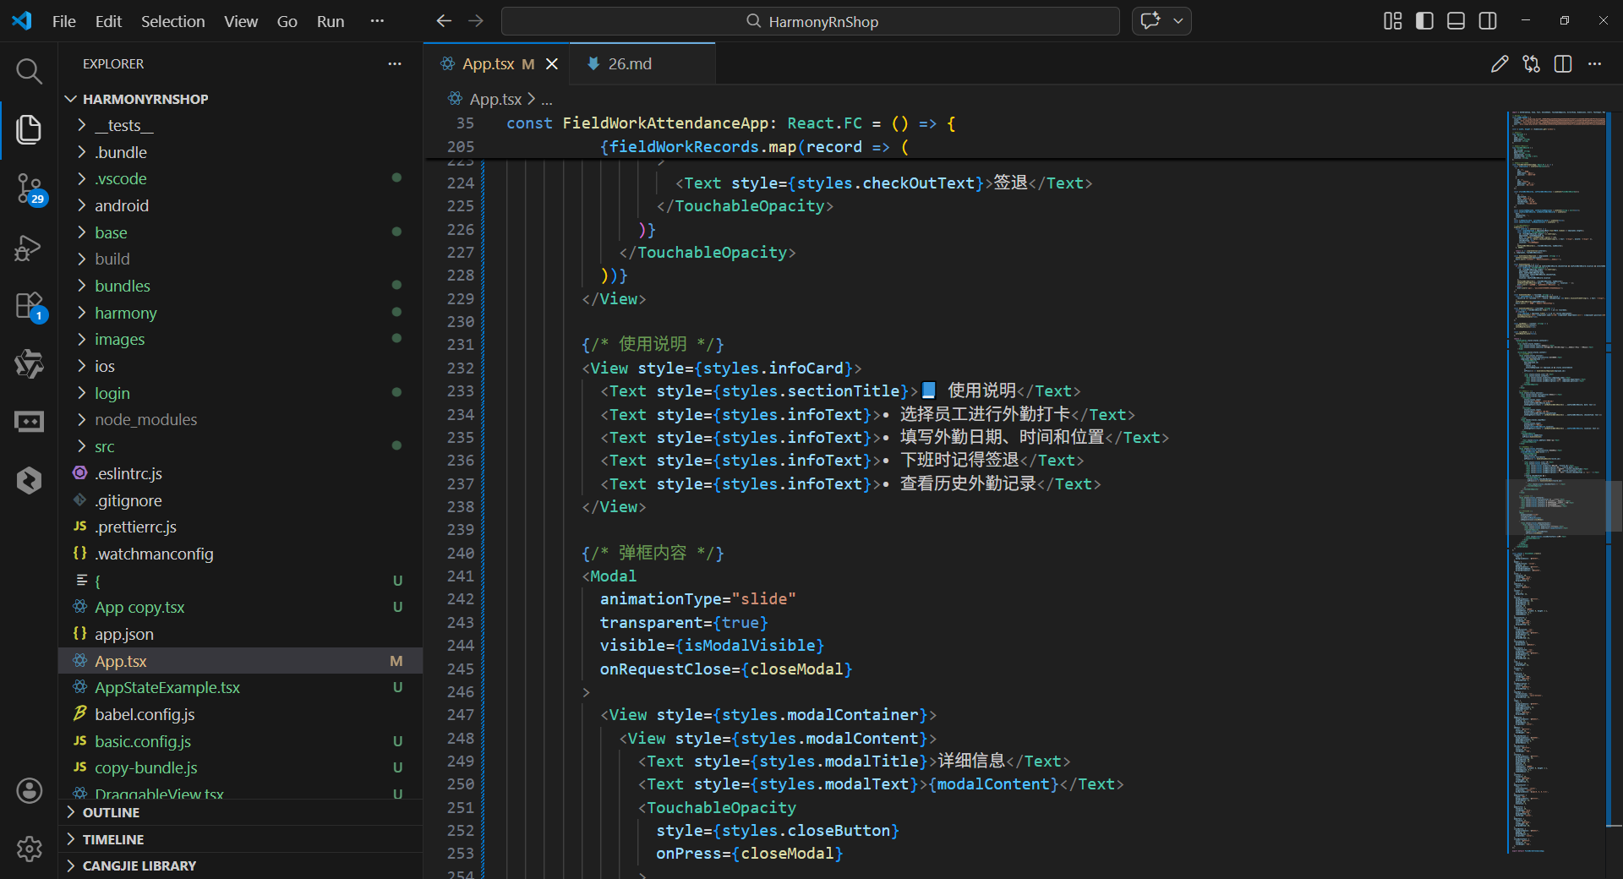
Task: Click Customize Layout icon
Action: click(1393, 21)
